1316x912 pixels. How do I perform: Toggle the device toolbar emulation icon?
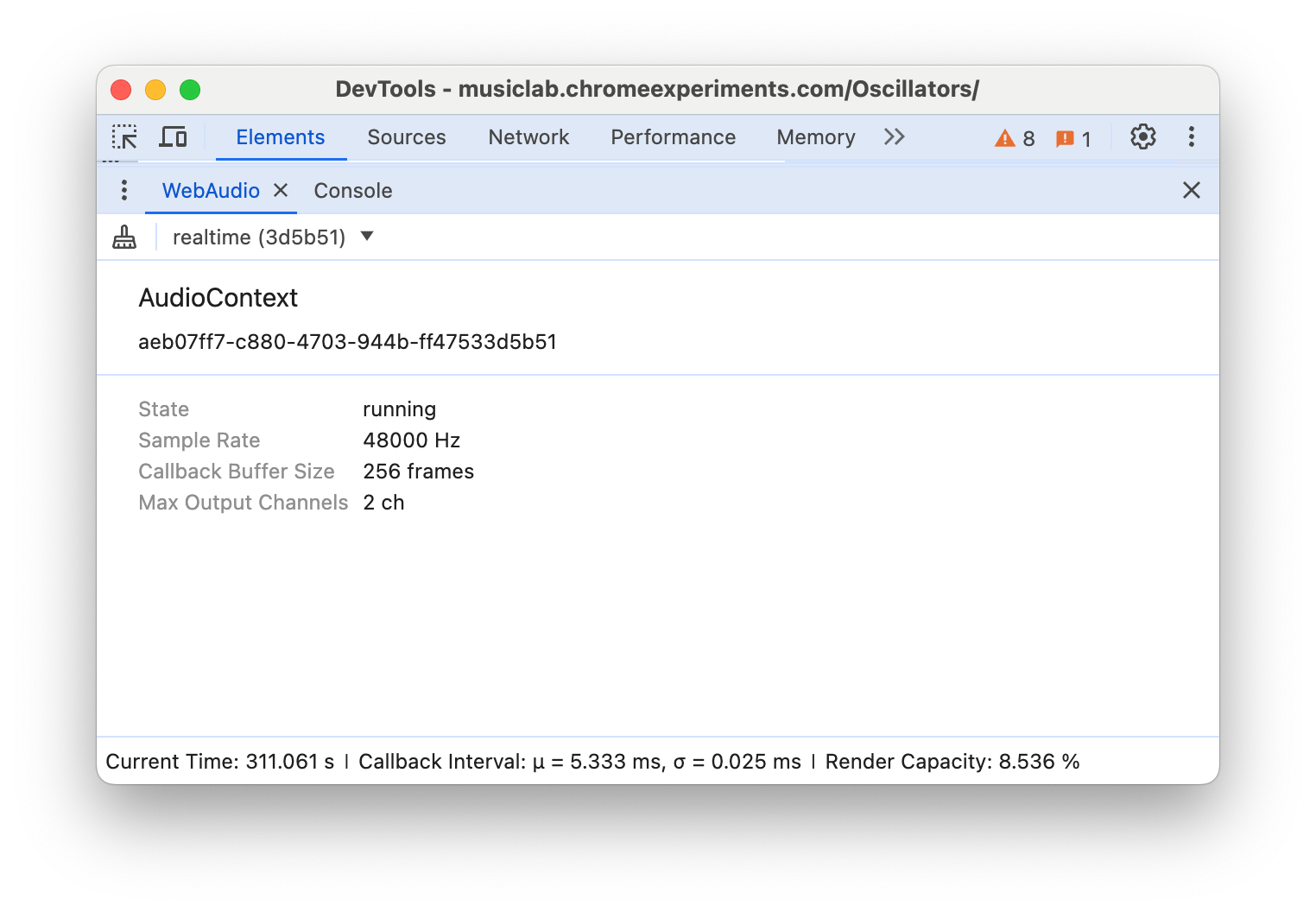[x=174, y=136]
